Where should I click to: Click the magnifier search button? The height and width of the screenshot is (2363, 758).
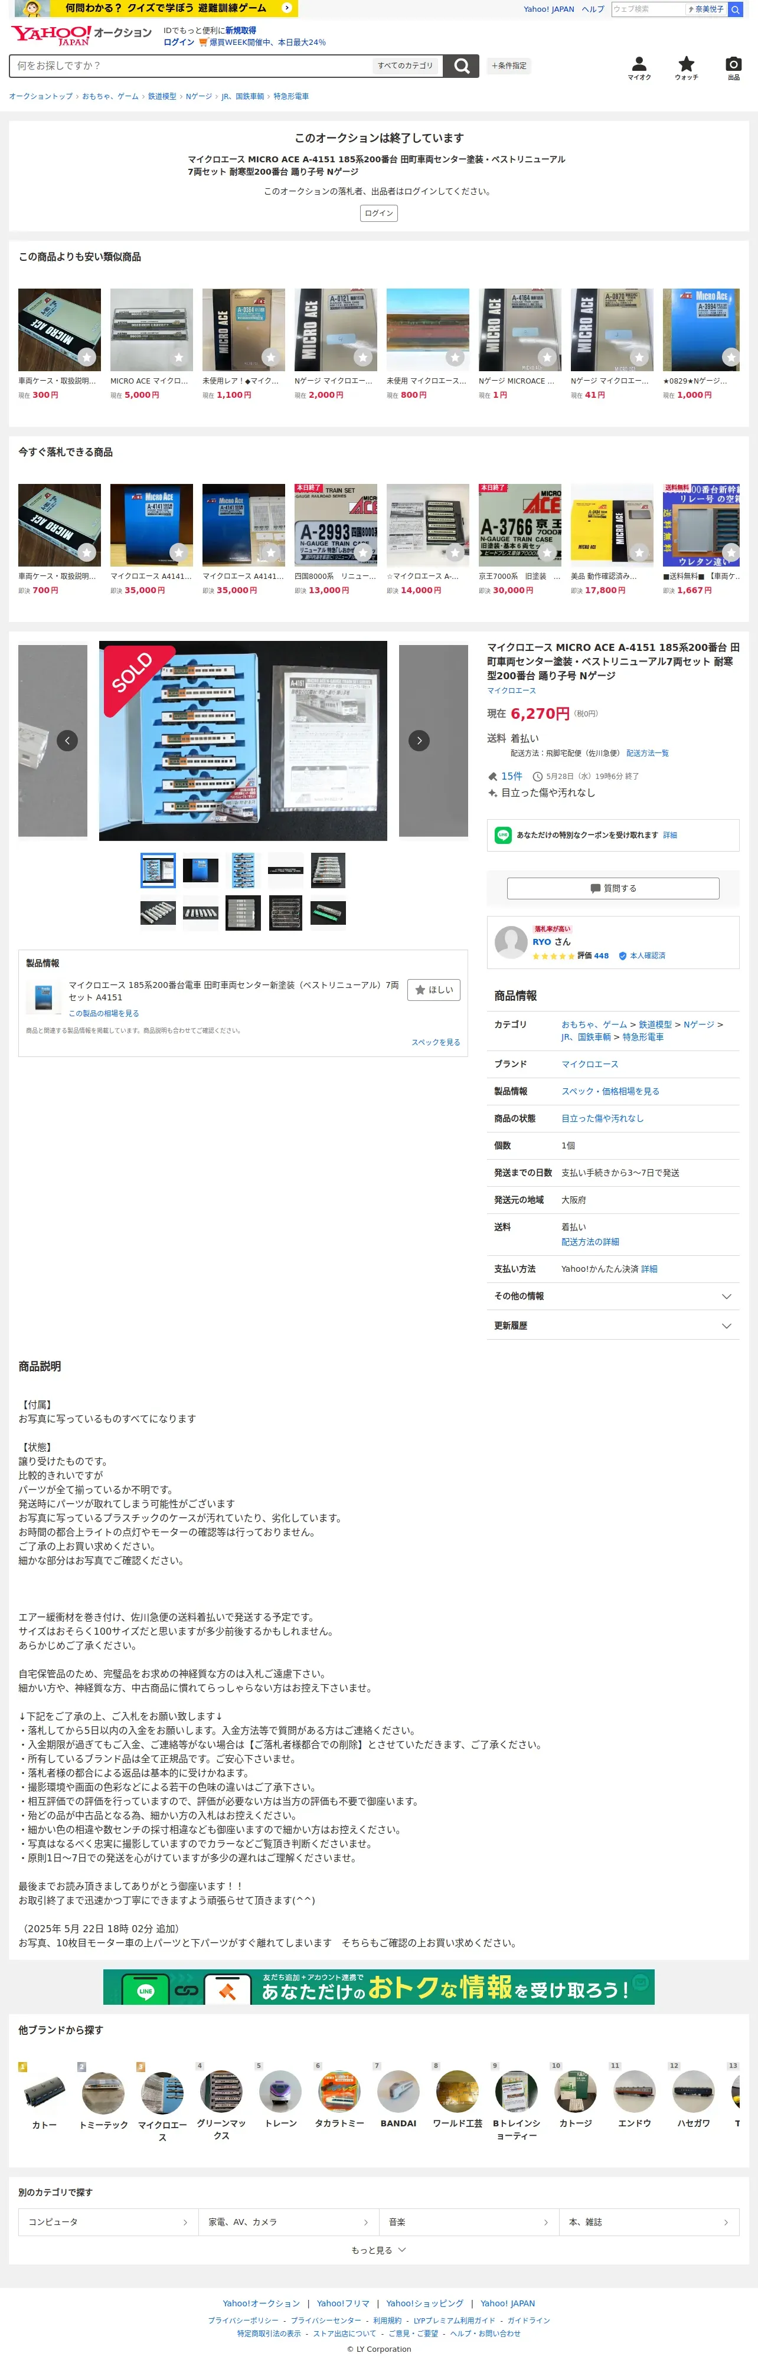(x=462, y=66)
